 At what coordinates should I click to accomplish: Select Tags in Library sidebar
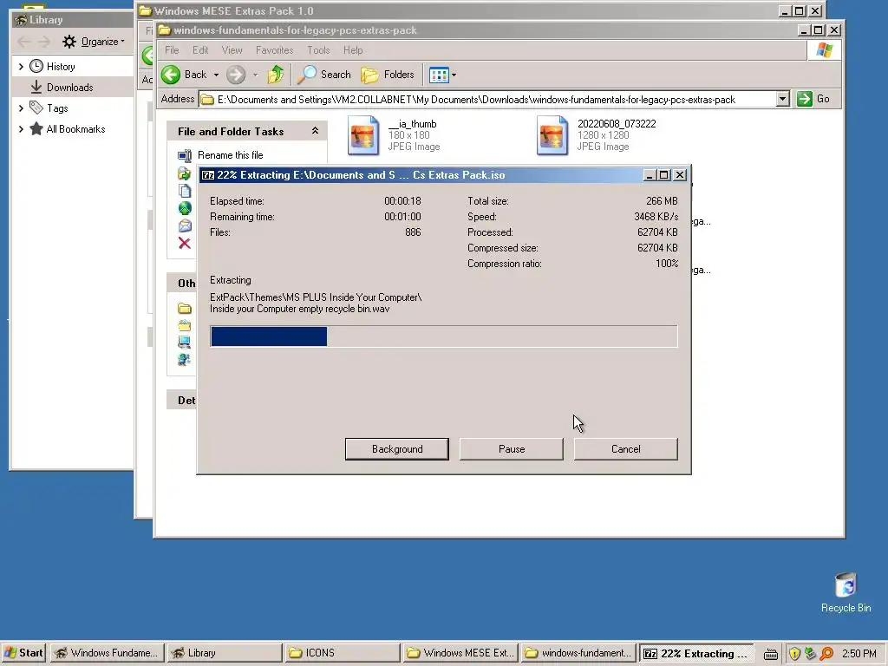coord(57,108)
